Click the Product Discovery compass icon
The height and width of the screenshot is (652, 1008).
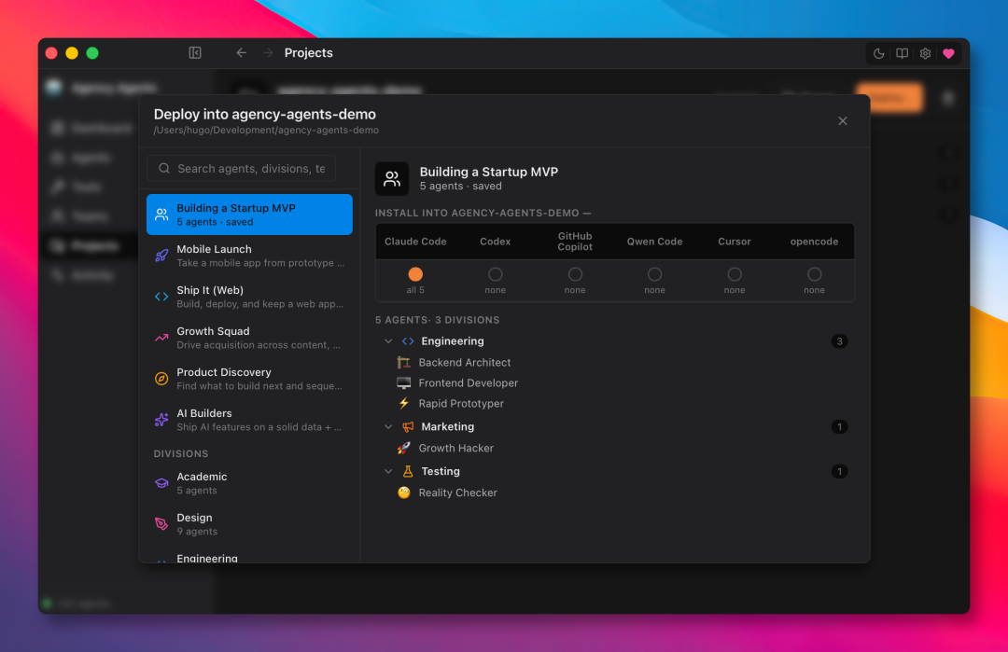point(161,379)
